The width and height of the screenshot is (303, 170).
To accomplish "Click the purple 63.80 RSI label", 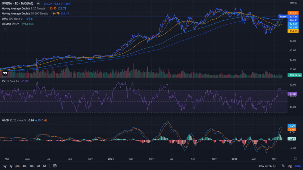I will (293, 94).
